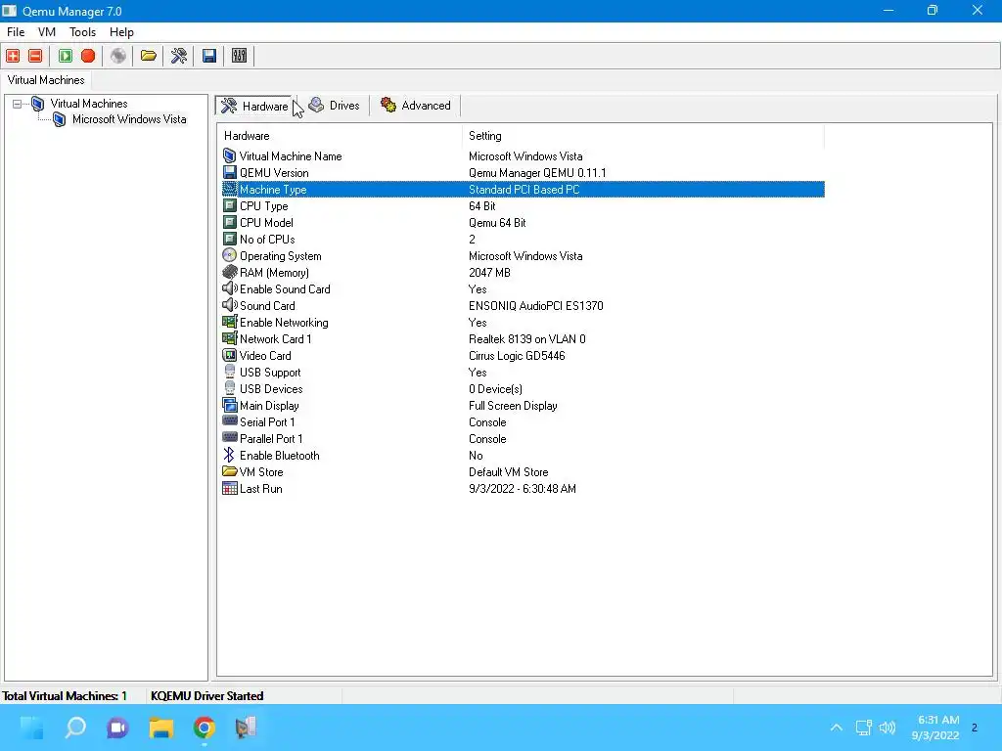Viewport: 1002px width, 751px height.
Task: Show hidden system tray icons
Action: (x=837, y=727)
